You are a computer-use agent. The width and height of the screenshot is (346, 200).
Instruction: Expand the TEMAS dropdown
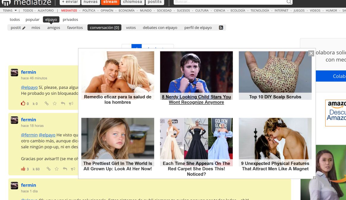pyautogui.click(x=10, y=10)
